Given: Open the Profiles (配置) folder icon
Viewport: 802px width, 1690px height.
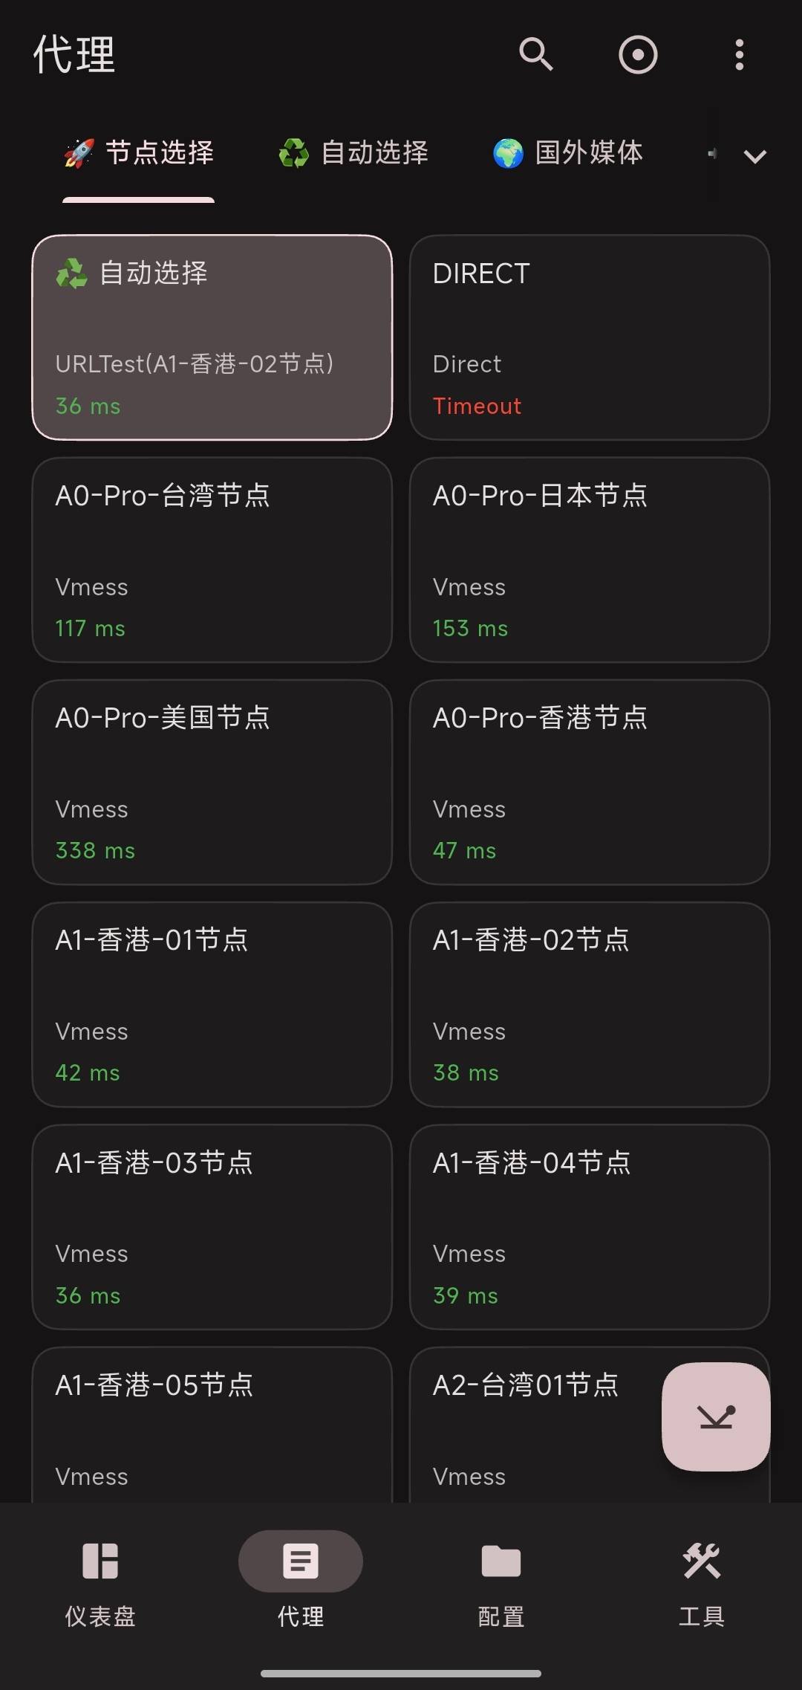Looking at the screenshot, I should pyautogui.click(x=501, y=1561).
